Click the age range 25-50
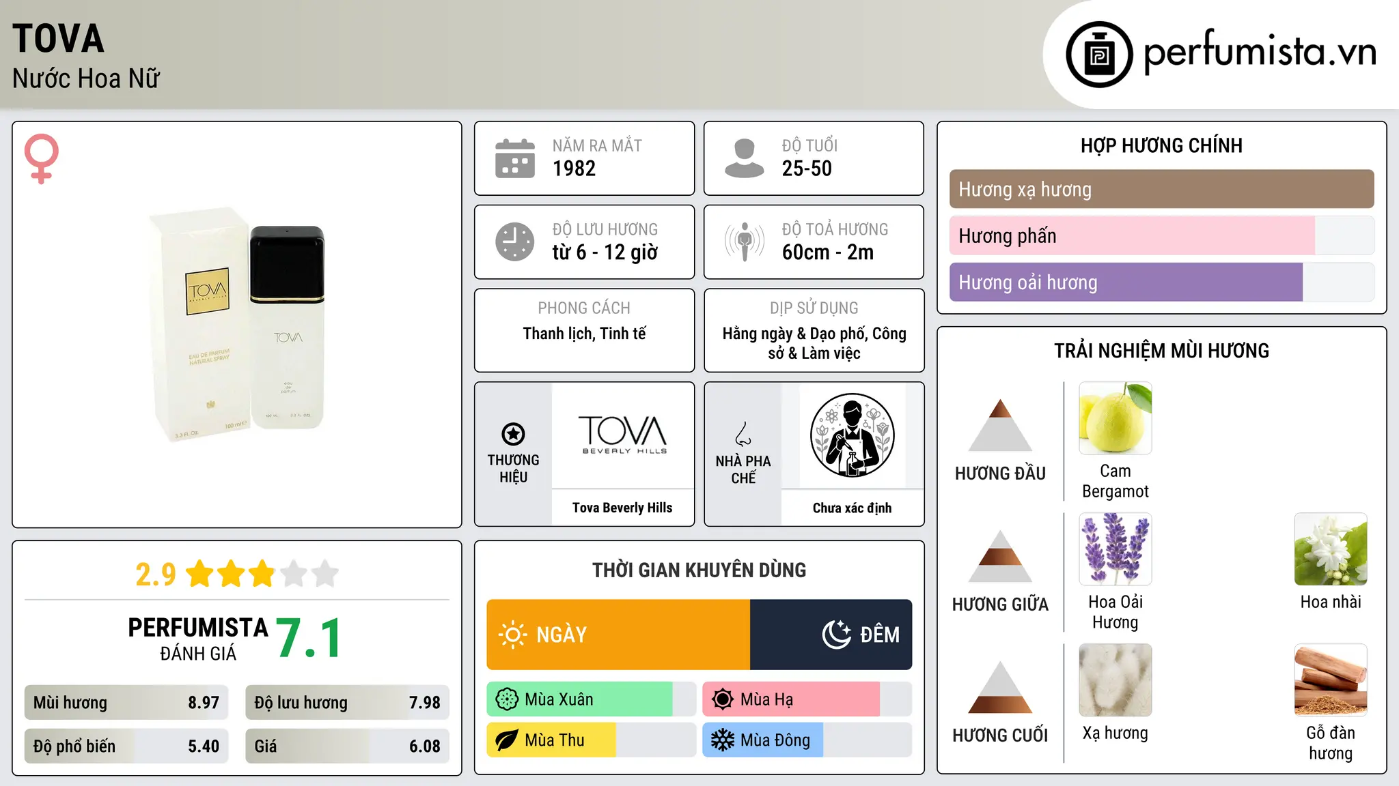 [807, 169]
